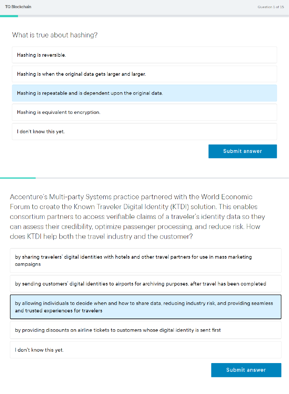Screen dimensions: 289x394
Task: Pick "Hashing is equivalent to encryption" answer
Action: pos(144,112)
